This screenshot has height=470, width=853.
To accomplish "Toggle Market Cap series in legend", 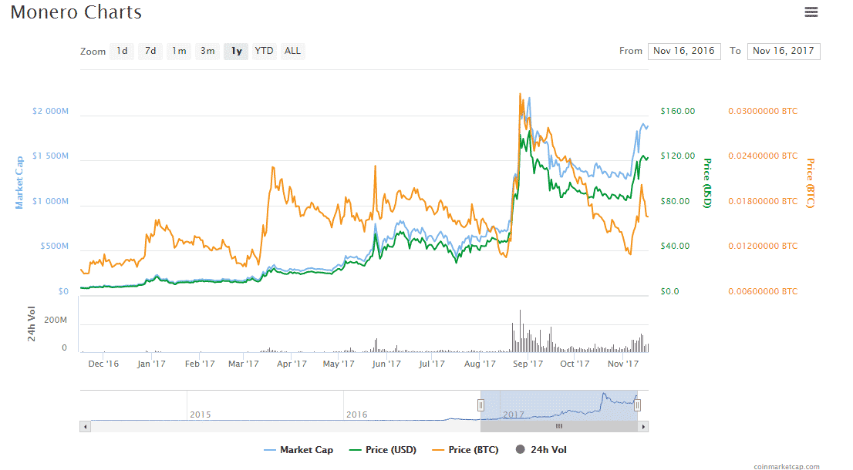I will 298,450.
